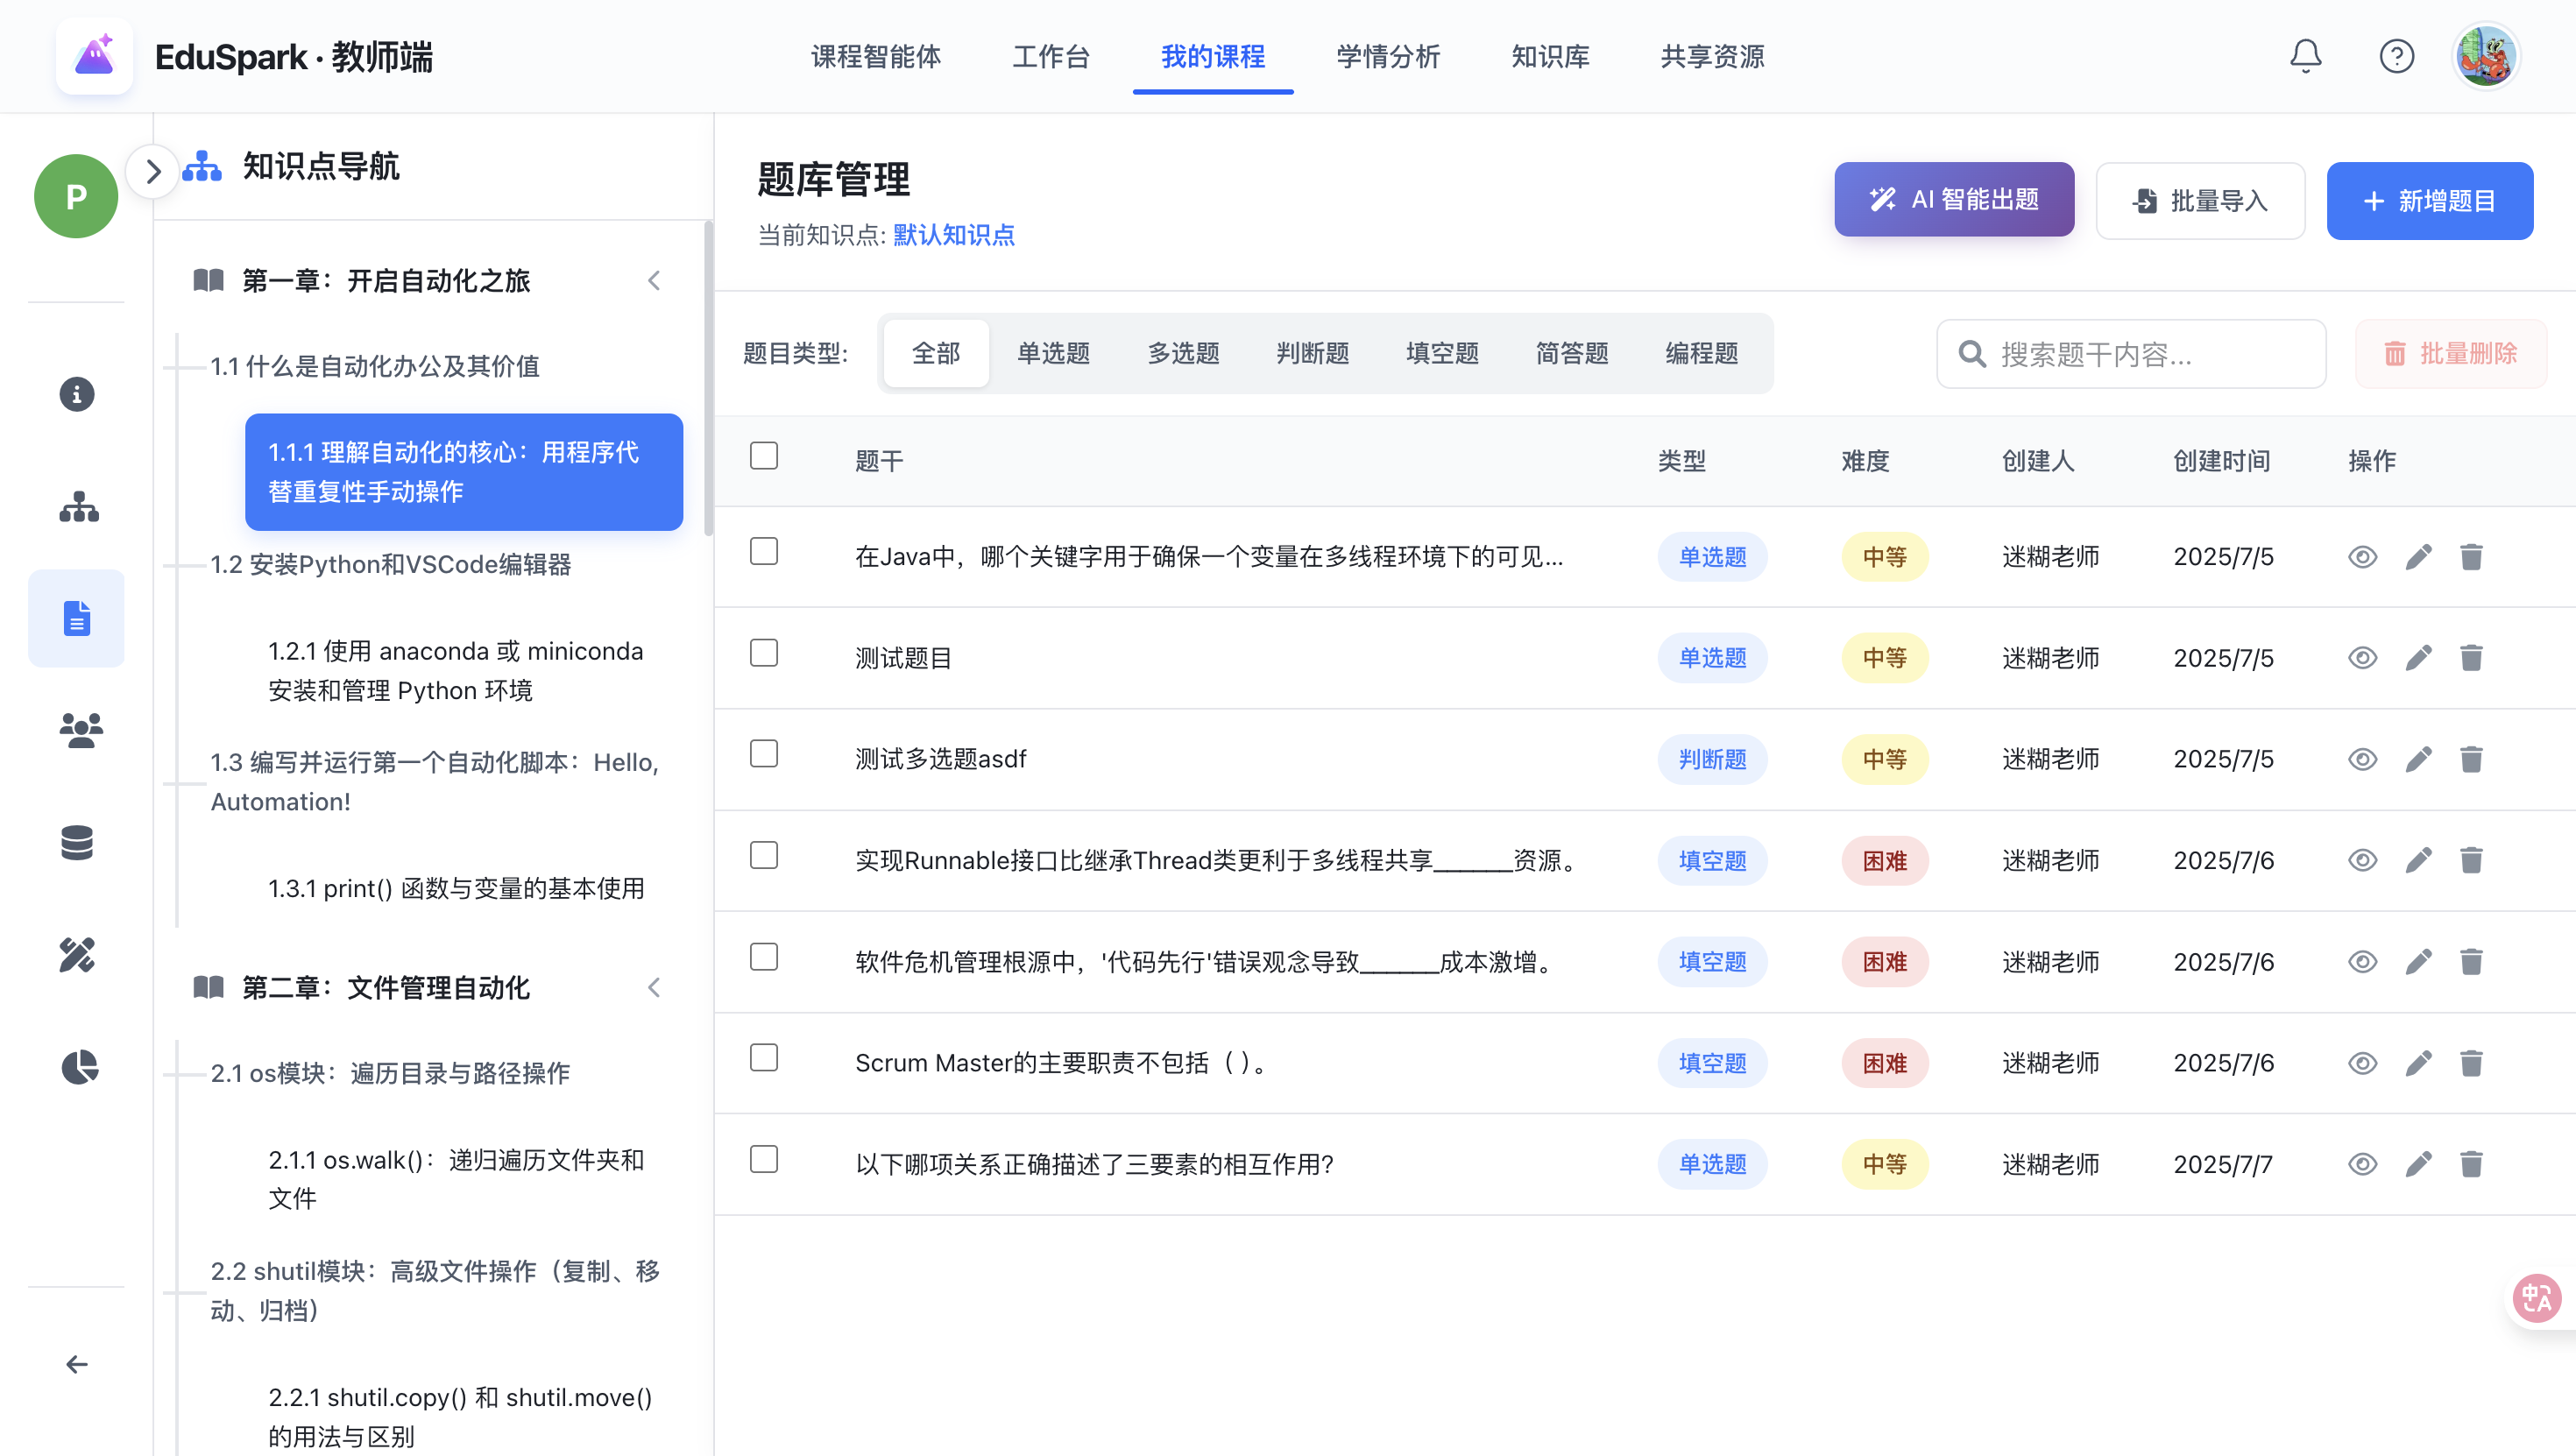Preview the 以下哪项关系 question with eye icon
This screenshot has height=1456, width=2576.
click(x=2362, y=1164)
